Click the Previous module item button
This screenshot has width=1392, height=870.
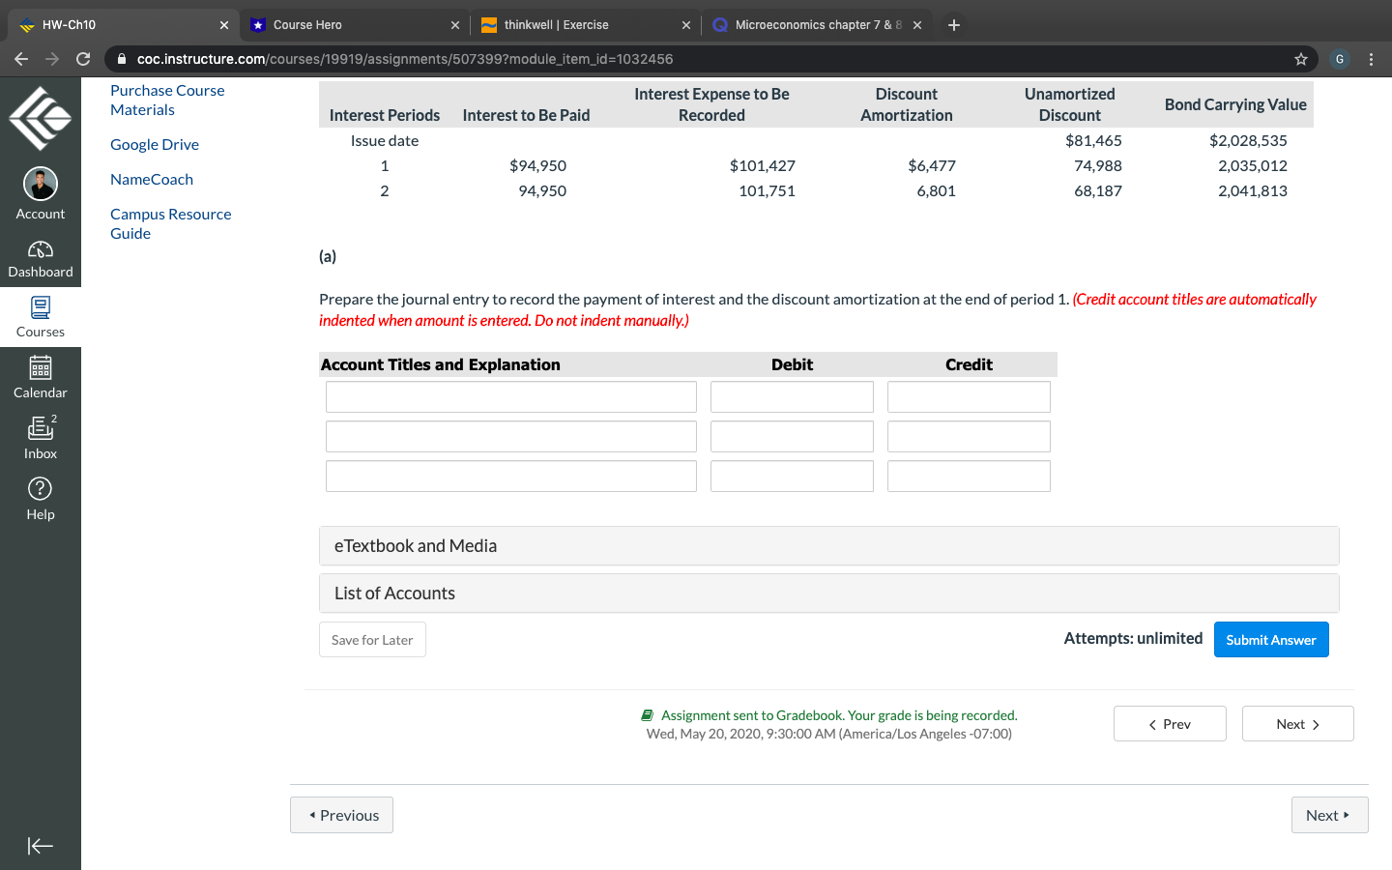341,815
